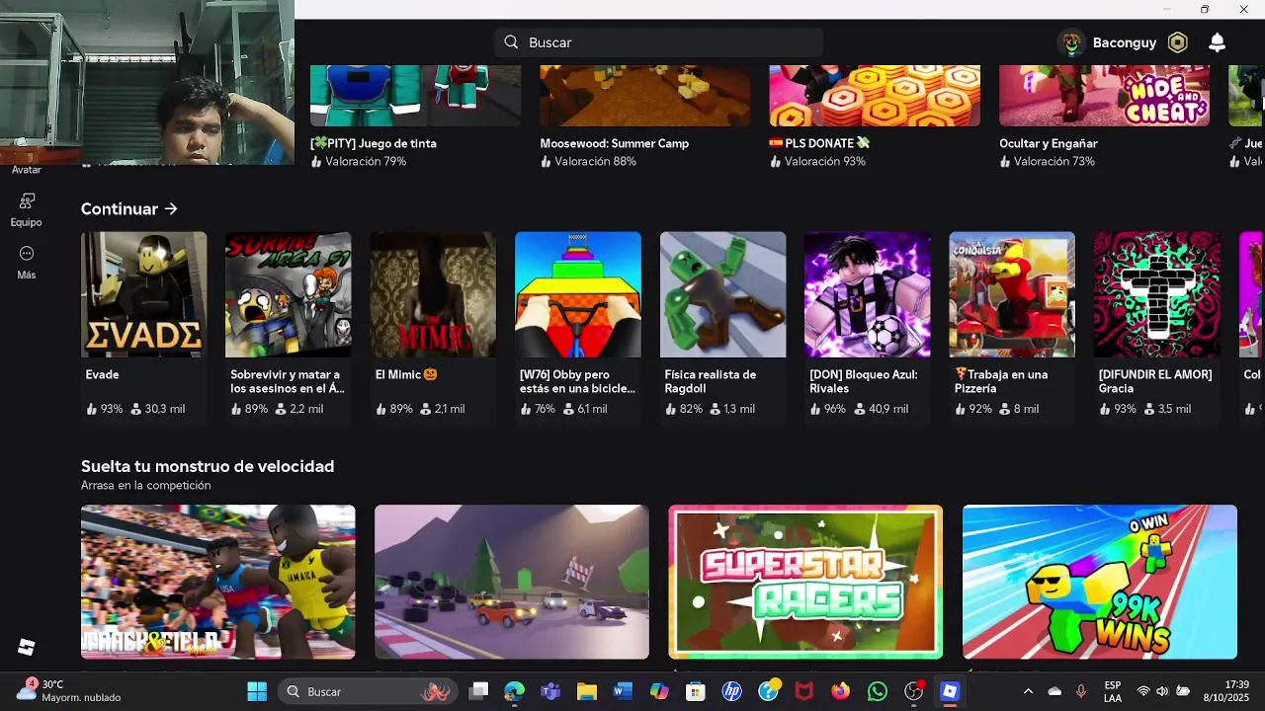
Task: Open Hide and Cheat game thumbnail
Action: [1104, 96]
